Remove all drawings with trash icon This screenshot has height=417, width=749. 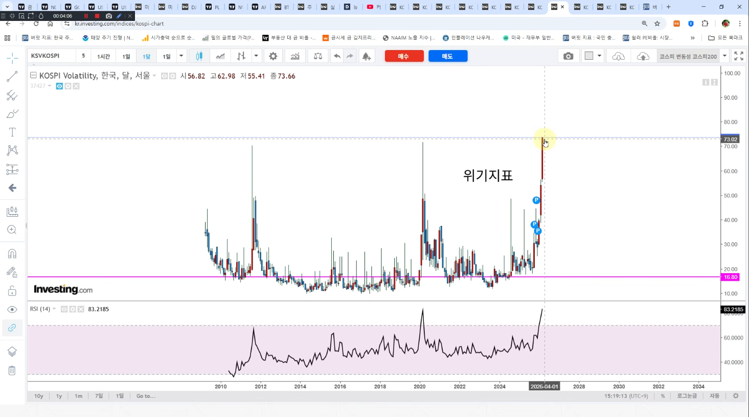[x=12, y=370]
